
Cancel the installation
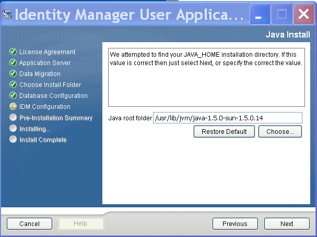tap(30, 223)
